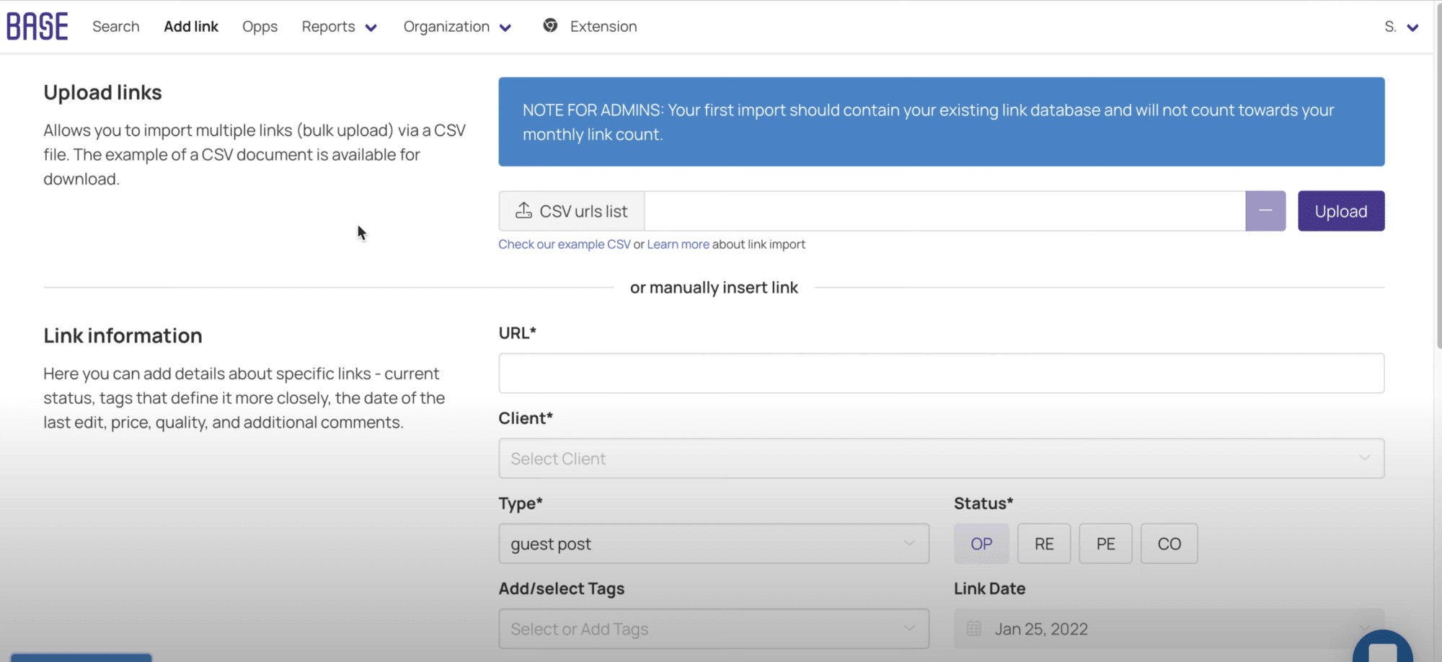Click the minus clear-file button
This screenshot has height=662, width=1442.
(x=1265, y=211)
